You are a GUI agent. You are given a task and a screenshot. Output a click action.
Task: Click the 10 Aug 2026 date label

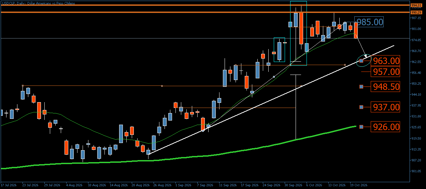click(97, 186)
